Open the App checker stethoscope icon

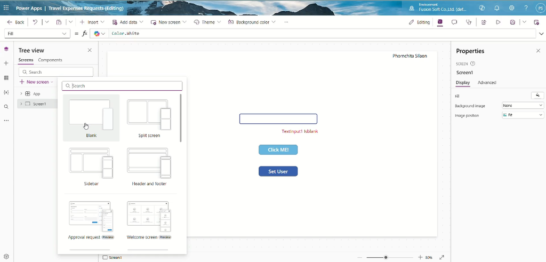(469, 22)
